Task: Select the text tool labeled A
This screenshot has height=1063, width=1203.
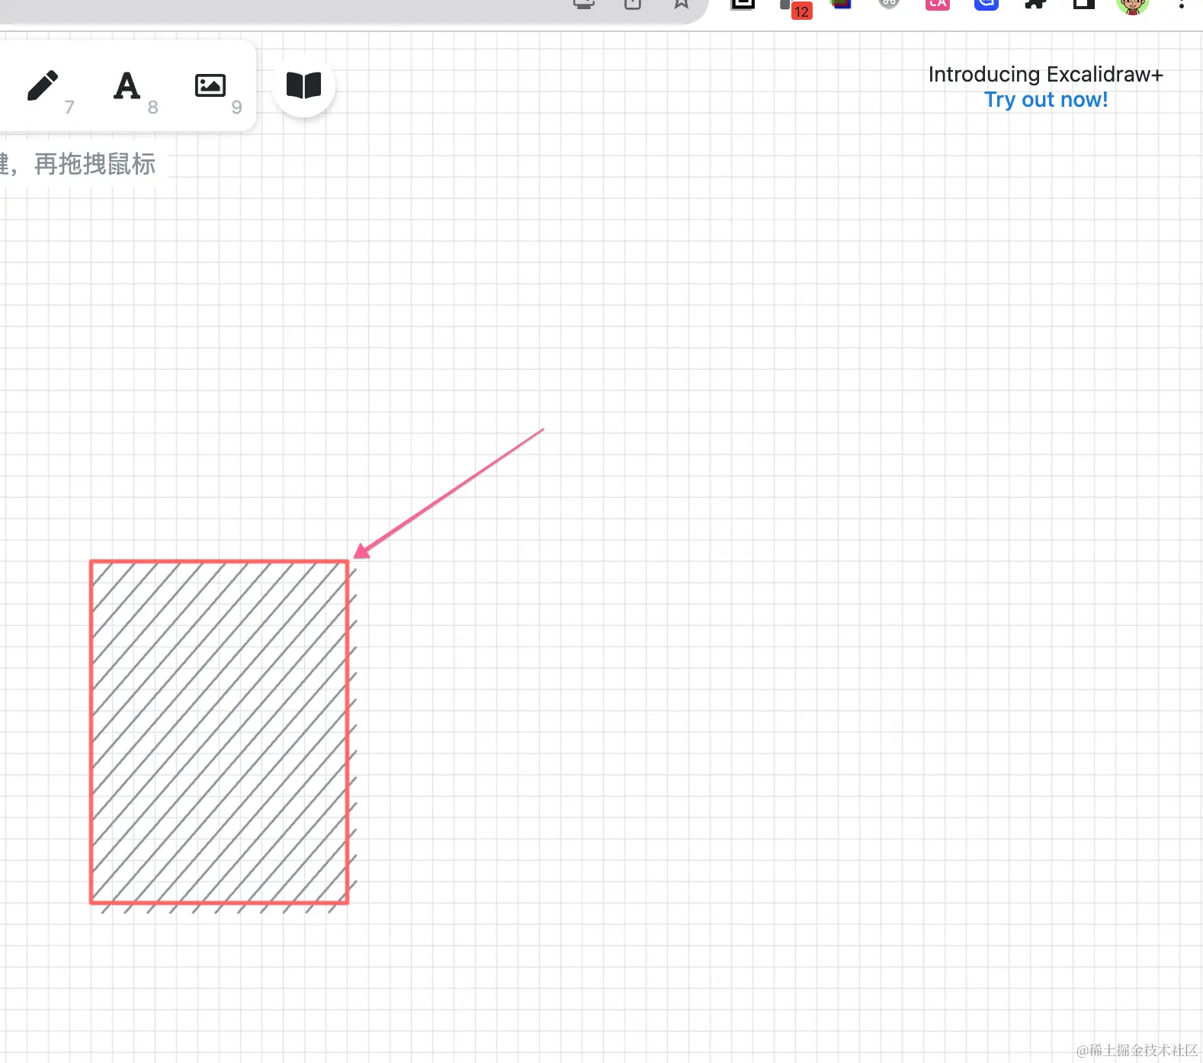Action: pos(127,85)
